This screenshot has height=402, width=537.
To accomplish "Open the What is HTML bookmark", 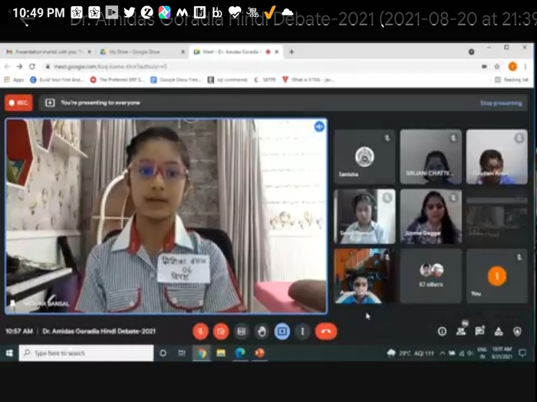I will (x=308, y=80).
